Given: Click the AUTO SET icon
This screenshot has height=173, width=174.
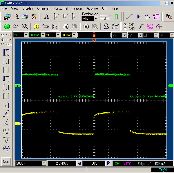Looking at the screenshot, I should [156, 17].
